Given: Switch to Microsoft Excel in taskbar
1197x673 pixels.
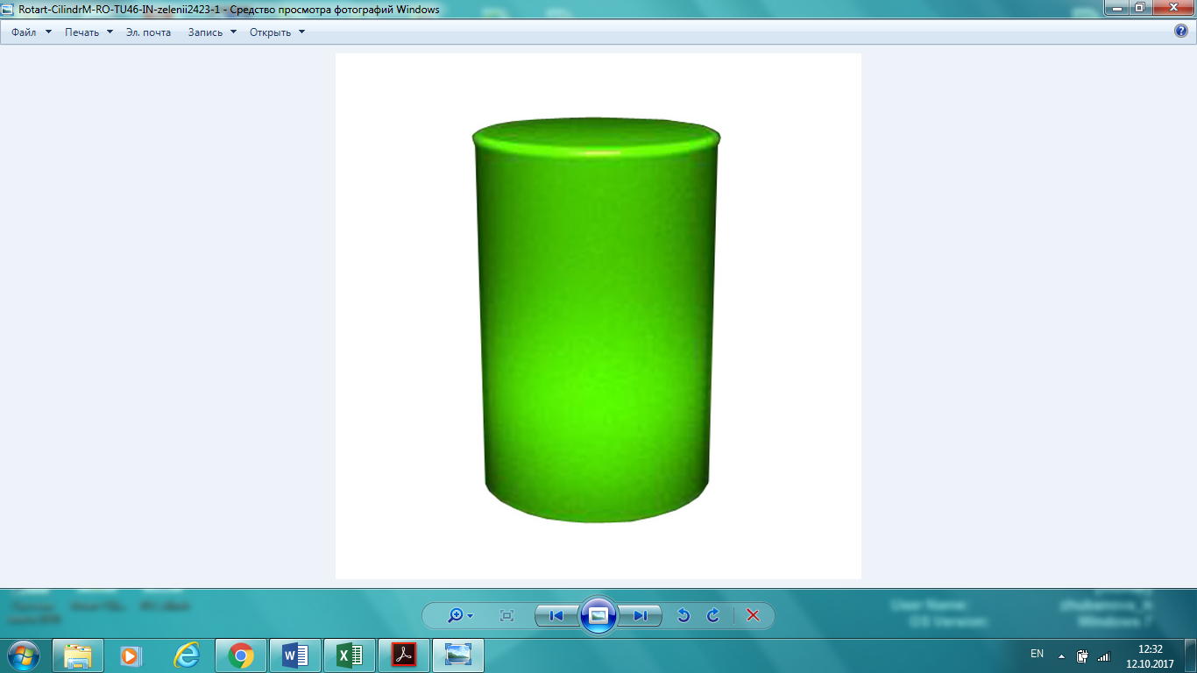Looking at the screenshot, I should [x=350, y=655].
